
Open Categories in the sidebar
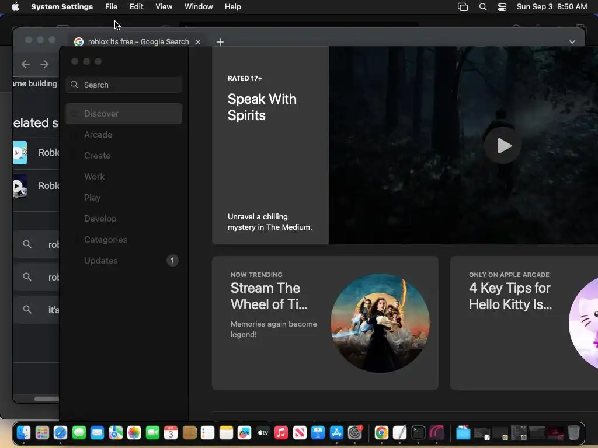(x=124, y=240)
